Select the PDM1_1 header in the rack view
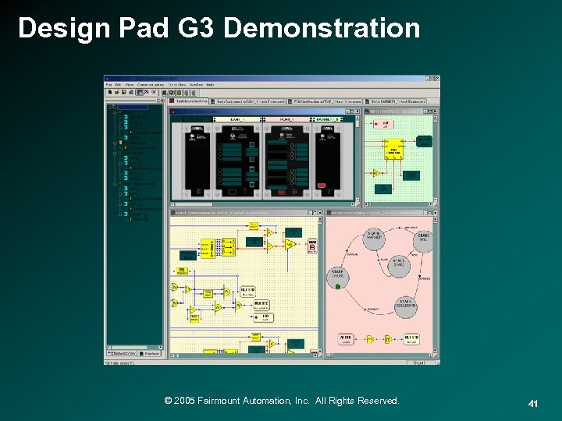This screenshot has width=562, height=421. [x=287, y=119]
